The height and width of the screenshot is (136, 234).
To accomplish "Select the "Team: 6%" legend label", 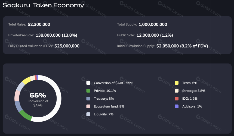I will 190,83.
